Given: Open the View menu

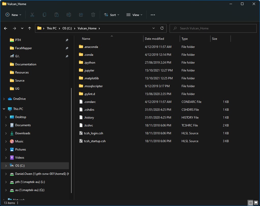Looking at the screenshot, I should pos(134,15).
